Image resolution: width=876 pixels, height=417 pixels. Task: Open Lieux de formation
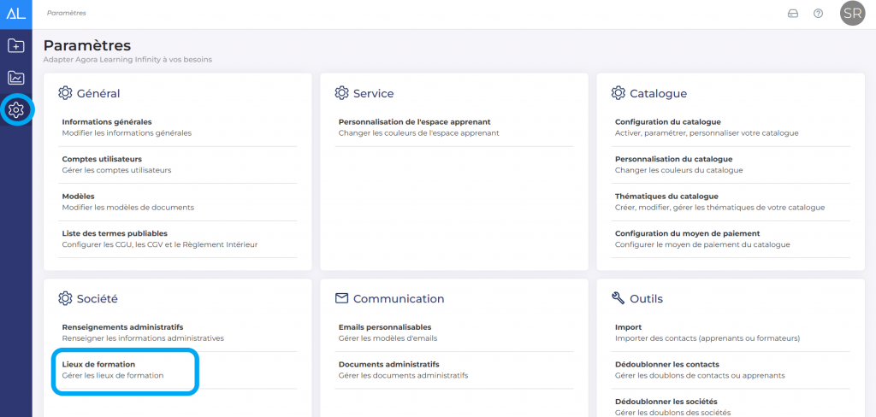(x=98, y=365)
